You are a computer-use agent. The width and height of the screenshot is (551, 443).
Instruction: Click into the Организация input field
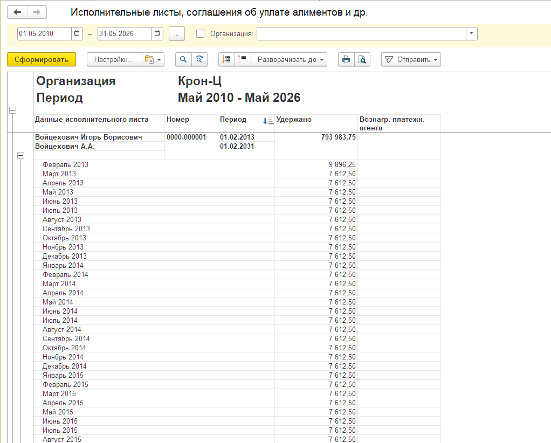(x=362, y=34)
